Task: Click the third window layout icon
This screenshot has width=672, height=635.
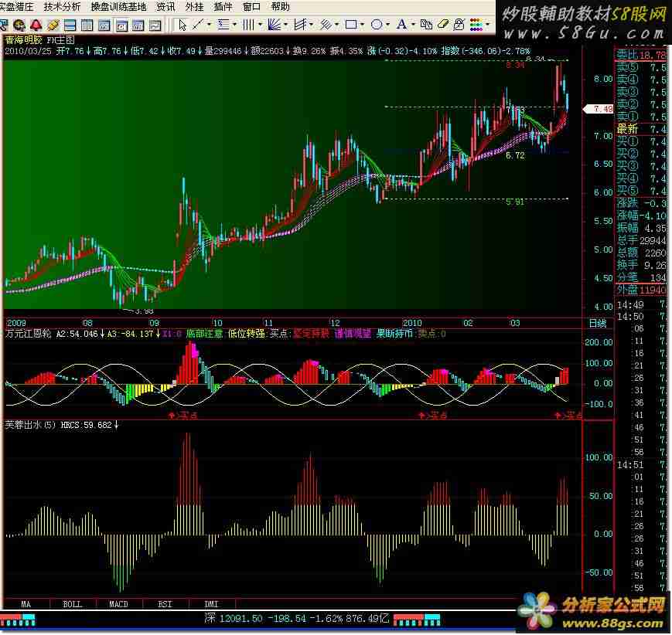Action: [x=104, y=25]
